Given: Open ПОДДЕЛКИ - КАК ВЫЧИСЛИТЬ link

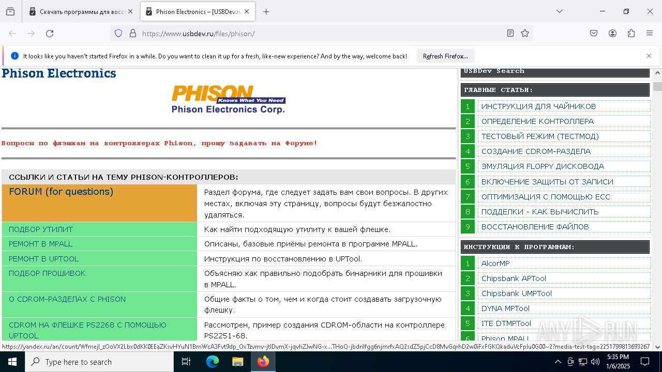Looking at the screenshot, I should (540, 212).
